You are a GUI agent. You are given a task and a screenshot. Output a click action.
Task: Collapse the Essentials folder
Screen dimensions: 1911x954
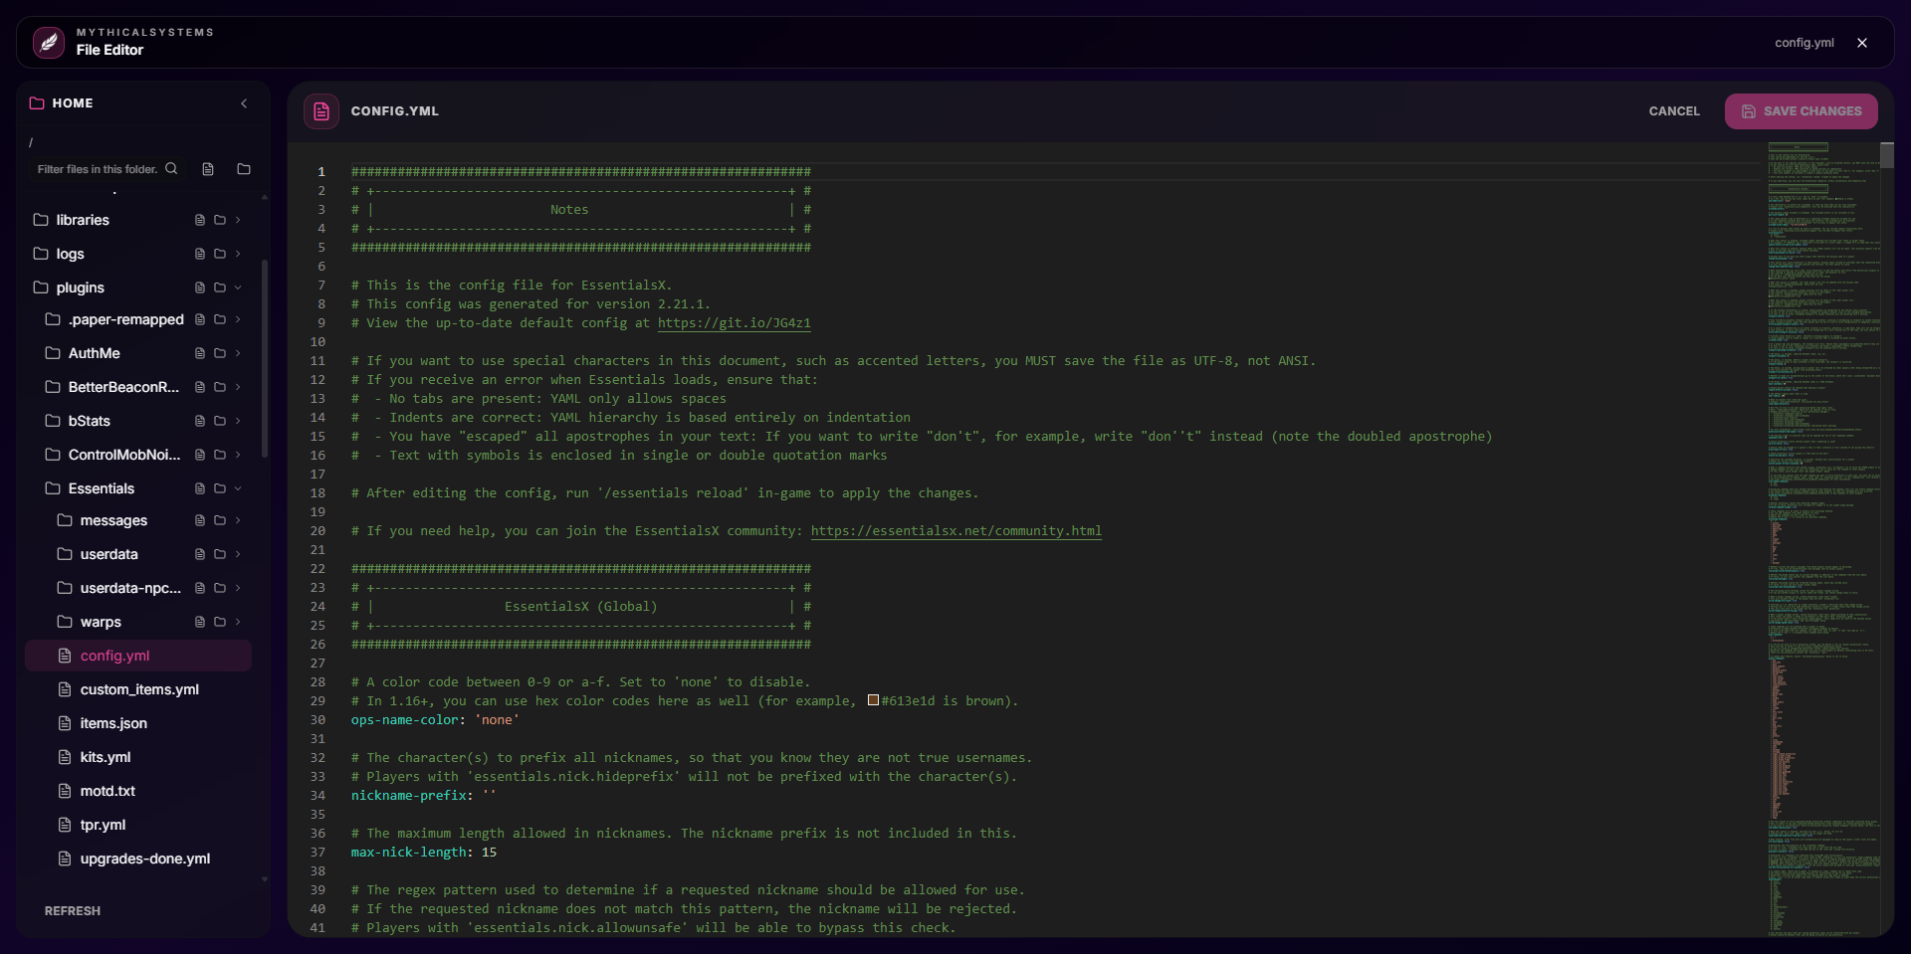(x=237, y=488)
